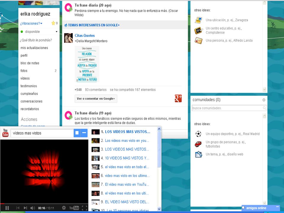Click the star rating icon
This screenshot has width=284, height=213.
(x=53, y=23)
